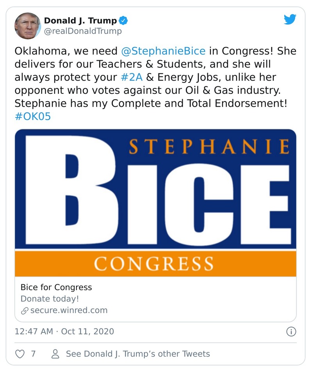This screenshot has width=312, height=373.
Task: Click the Twitter bird logo
Action: [290, 19]
